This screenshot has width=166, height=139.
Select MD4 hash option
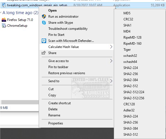[x=140, y=31]
